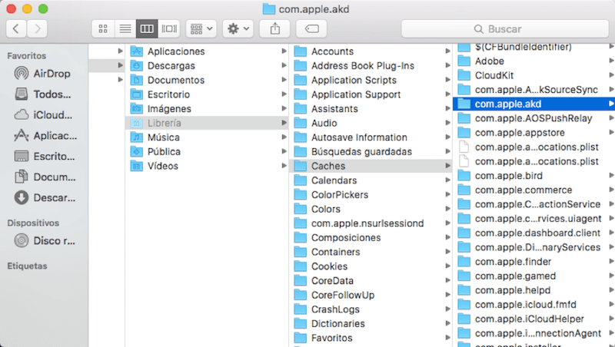615x347 pixels.
Task: Expand the arrow next to Accounts
Action: [x=447, y=51]
